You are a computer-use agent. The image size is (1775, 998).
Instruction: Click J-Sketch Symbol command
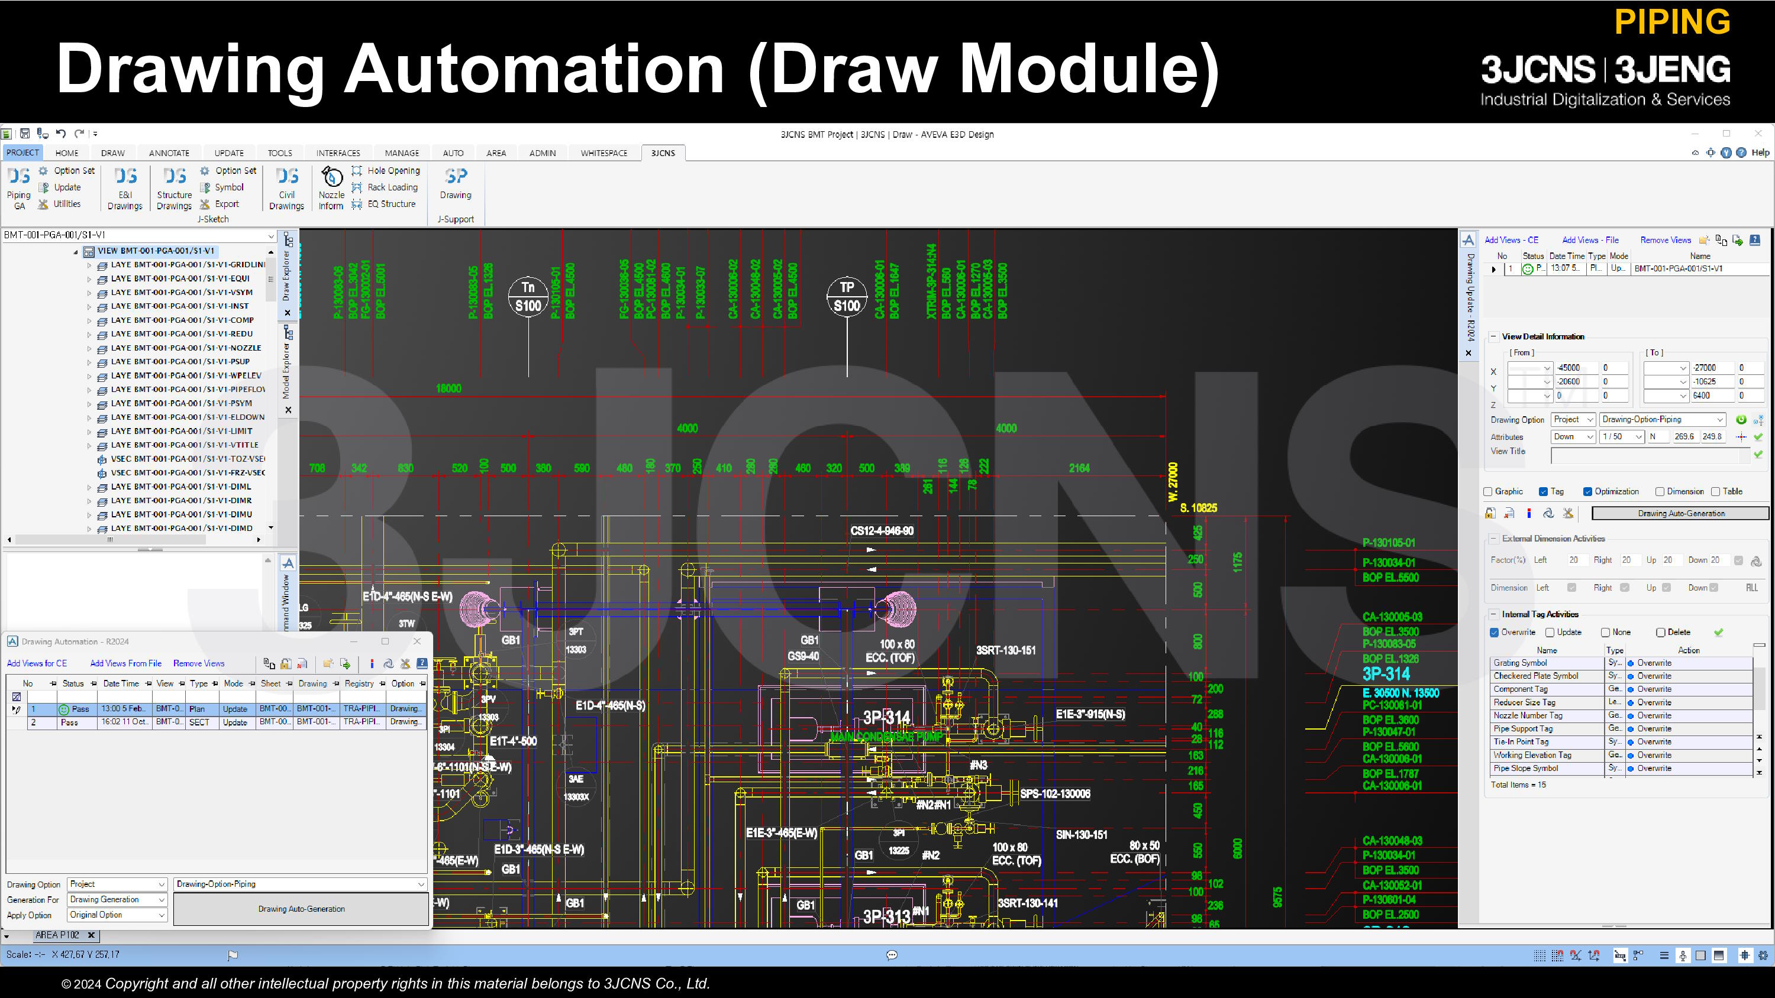point(221,187)
